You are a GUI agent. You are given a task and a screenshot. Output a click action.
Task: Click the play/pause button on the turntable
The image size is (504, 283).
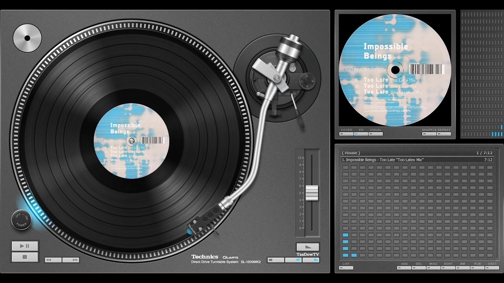pos(25,246)
